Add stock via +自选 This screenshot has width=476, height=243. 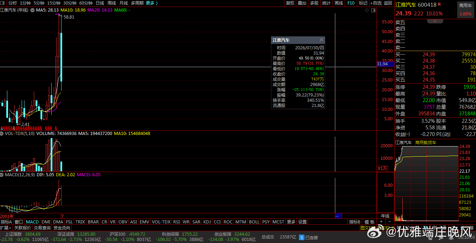click(x=376, y=3)
